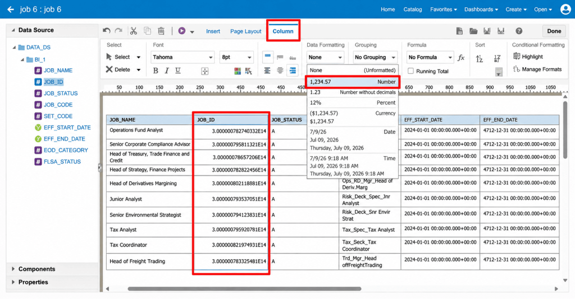Click the open folder icon
This screenshot has height=299, width=575.
point(473,31)
